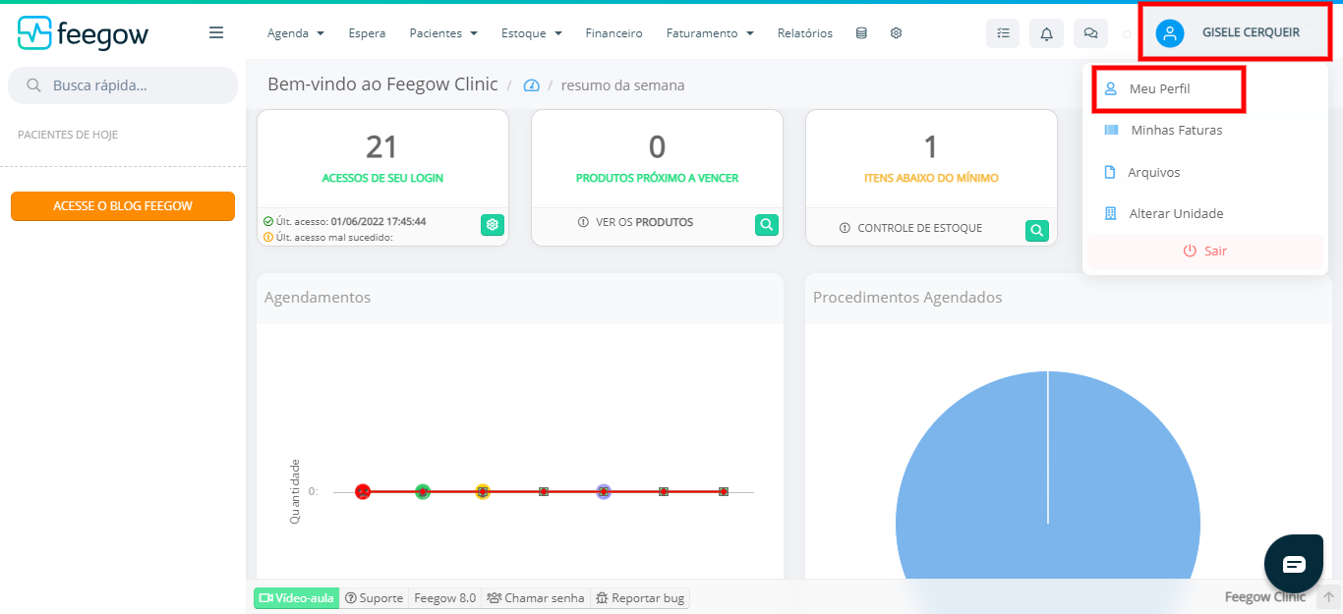Screen dimensions: 1343x614
Task: Click the user avatar icon
Action: tap(1169, 33)
